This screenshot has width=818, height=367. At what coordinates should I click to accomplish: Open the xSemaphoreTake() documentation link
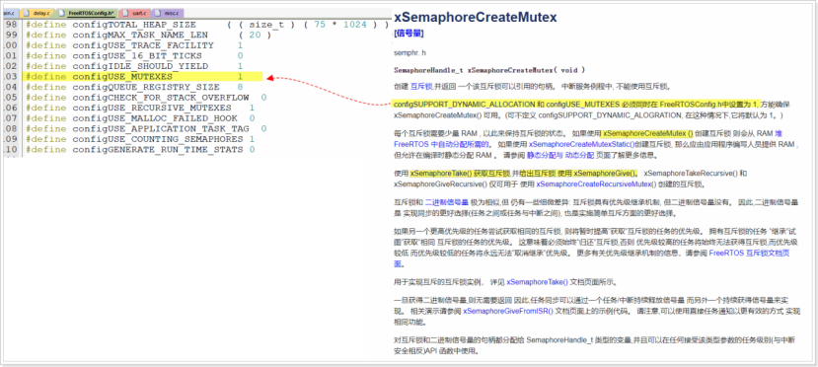538,282
